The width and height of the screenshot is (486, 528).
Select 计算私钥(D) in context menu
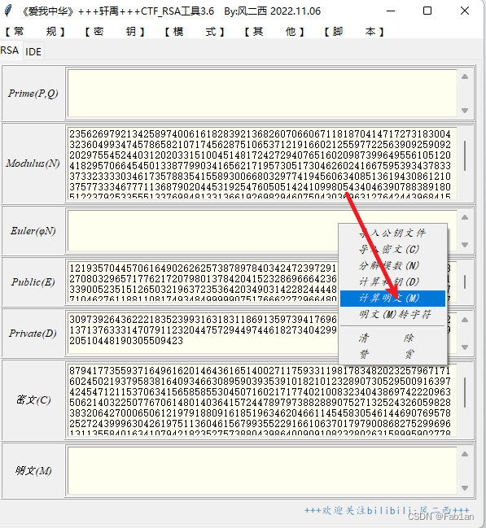point(392,281)
